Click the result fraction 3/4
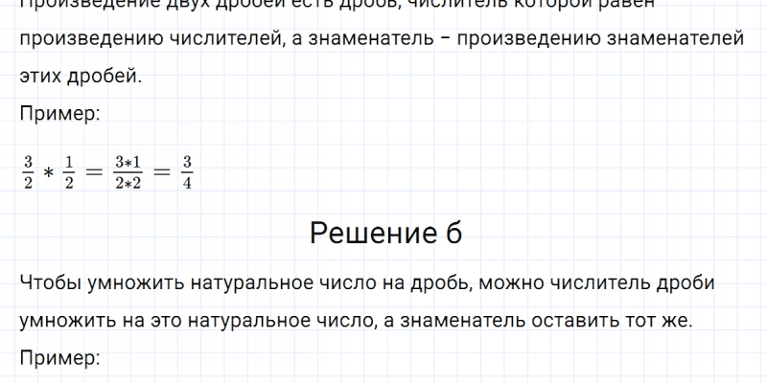The width and height of the screenshot is (767, 383). pyautogui.click(x=187, y=170)
